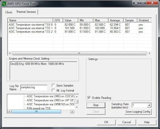Screen dimensions: 160x129
Task: Select ASIC Temperature via LM63 on VIP I2C item
Action: (x=51, y=100)
